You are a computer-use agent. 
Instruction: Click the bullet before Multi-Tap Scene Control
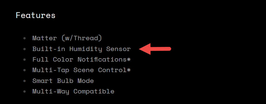25,70
